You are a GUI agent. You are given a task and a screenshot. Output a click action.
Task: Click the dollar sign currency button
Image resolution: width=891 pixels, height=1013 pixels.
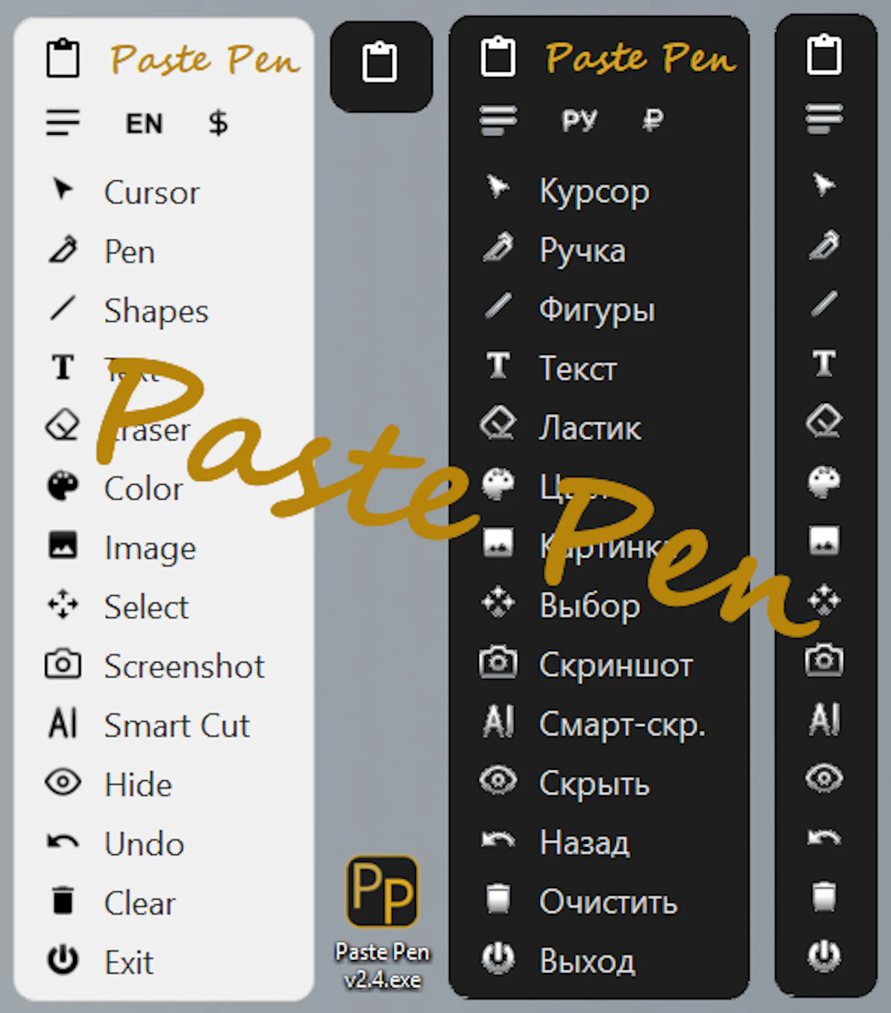[218, 122]
